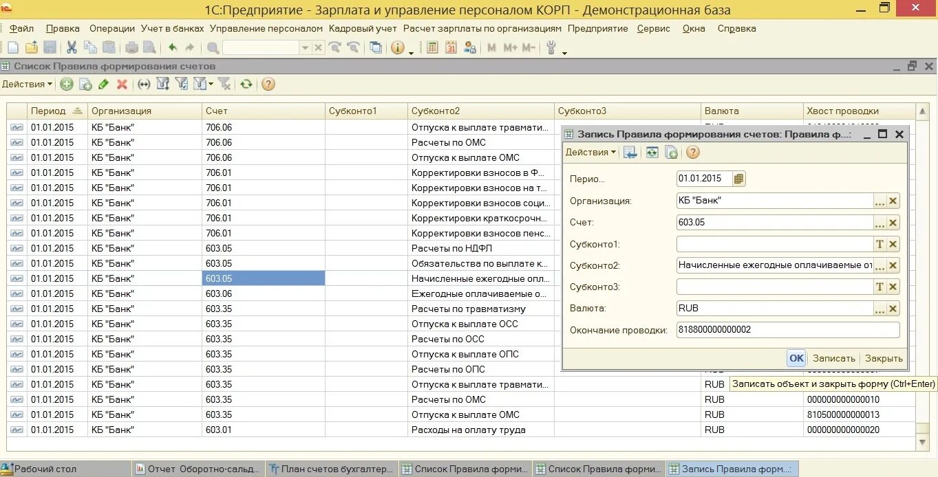Click in the Субконто1 input field
This screenshot has height=477, width=938.
775,244
